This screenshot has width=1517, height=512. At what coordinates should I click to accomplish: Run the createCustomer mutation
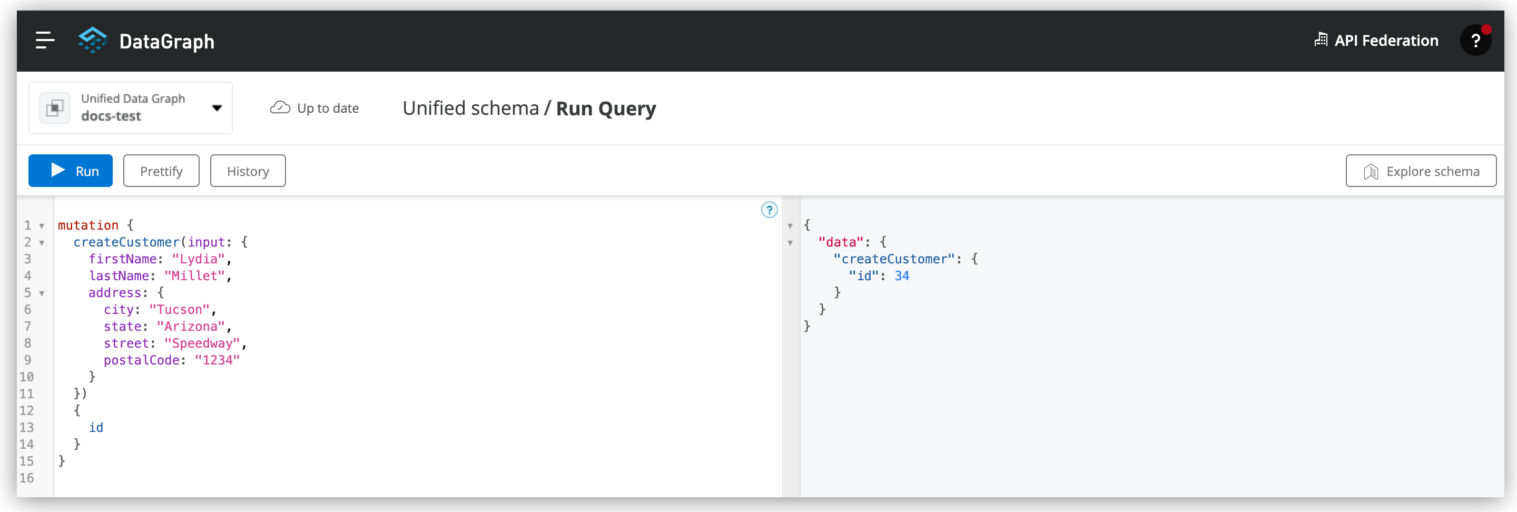[70, 170]
